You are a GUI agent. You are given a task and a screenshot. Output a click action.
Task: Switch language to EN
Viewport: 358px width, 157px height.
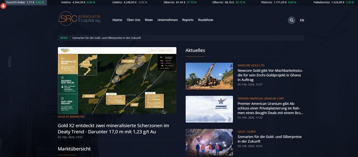point(302,20)
